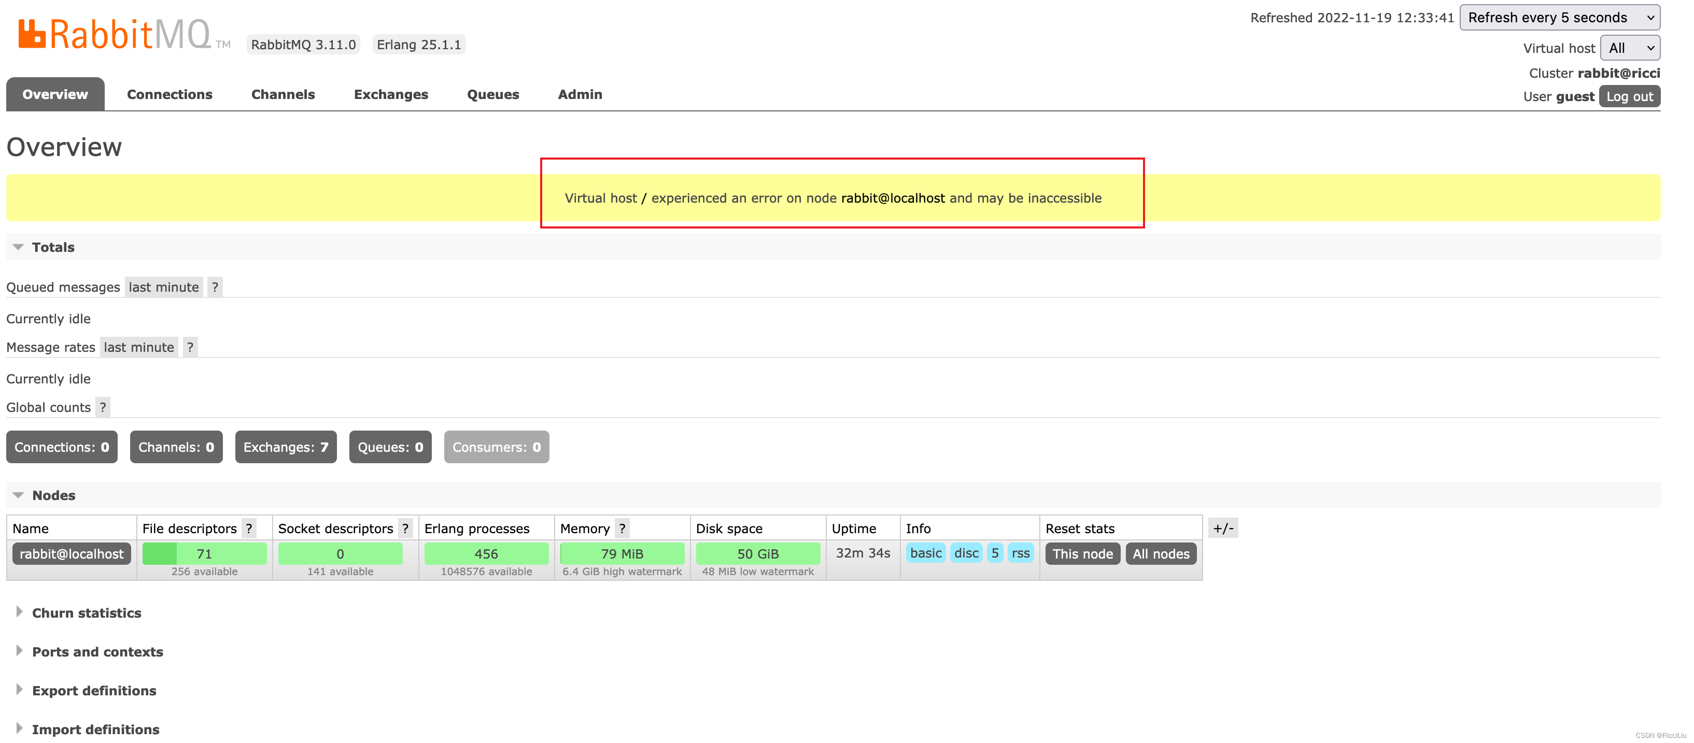1694x743 pixels.
Task: Click the Erlang processes 456 bar
Action: point(487,554)
